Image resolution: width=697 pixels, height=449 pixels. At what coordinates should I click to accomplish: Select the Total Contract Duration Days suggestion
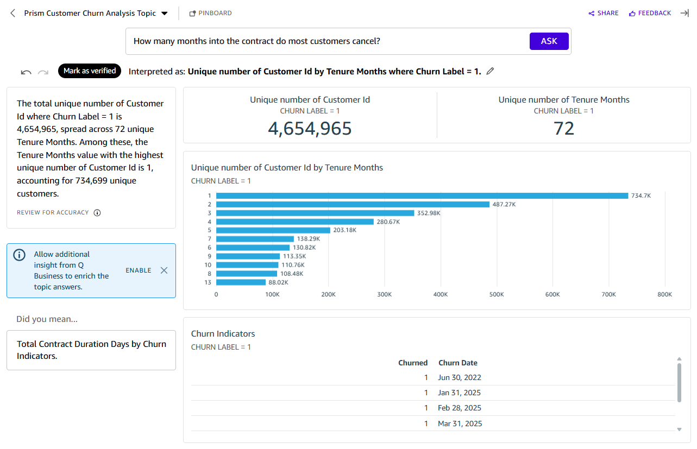[x=91, y=350]
